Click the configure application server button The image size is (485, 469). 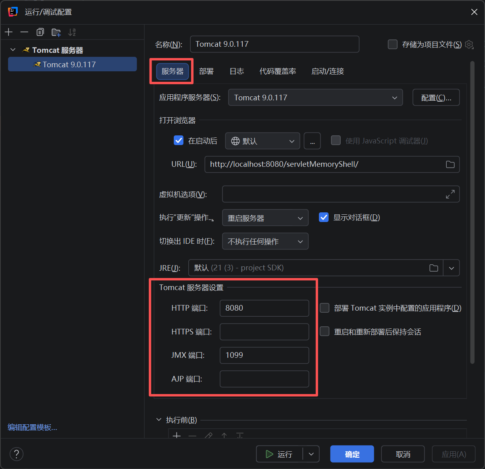[436, 98]
